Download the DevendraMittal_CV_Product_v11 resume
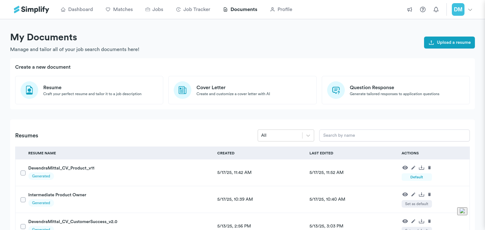The width and height of the screenshot is (485, 230). tap(422, 168)
